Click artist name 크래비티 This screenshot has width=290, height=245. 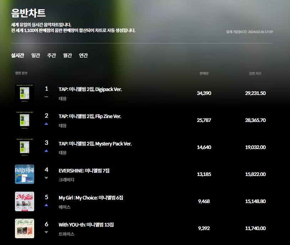click(x=66, y=180)
